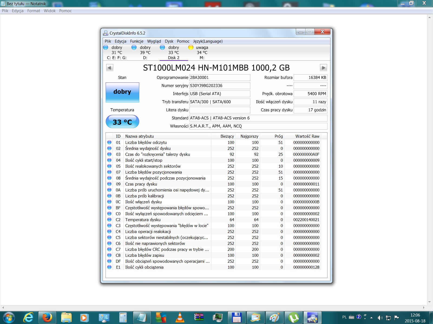433x324 pixels.
Task: Click status circle for Liczba błędów zapisu
Action: [x=109, y=255]
